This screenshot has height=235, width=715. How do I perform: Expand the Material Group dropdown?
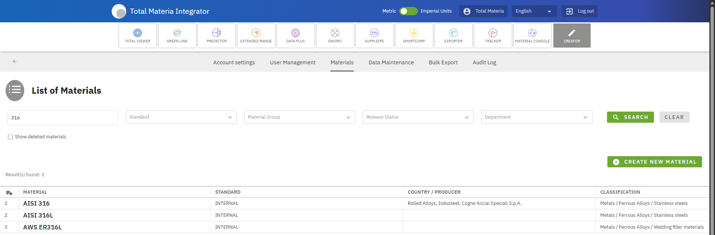[x=299, y=117]
